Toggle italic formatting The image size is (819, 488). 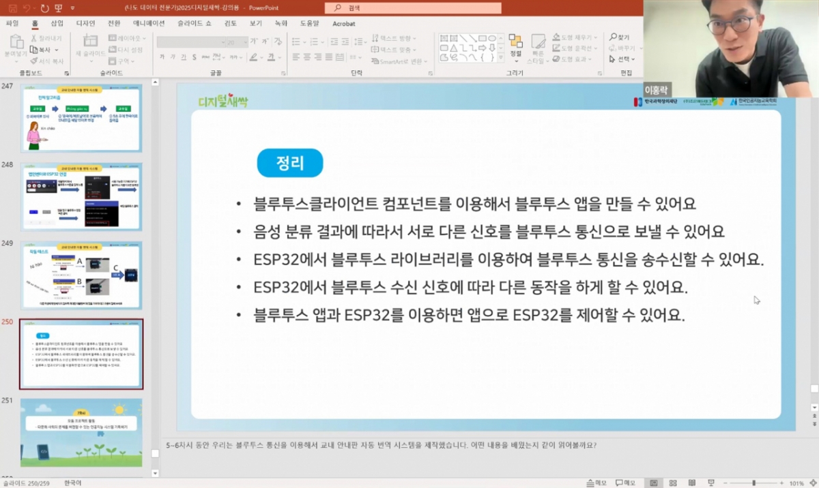[173, 57]
